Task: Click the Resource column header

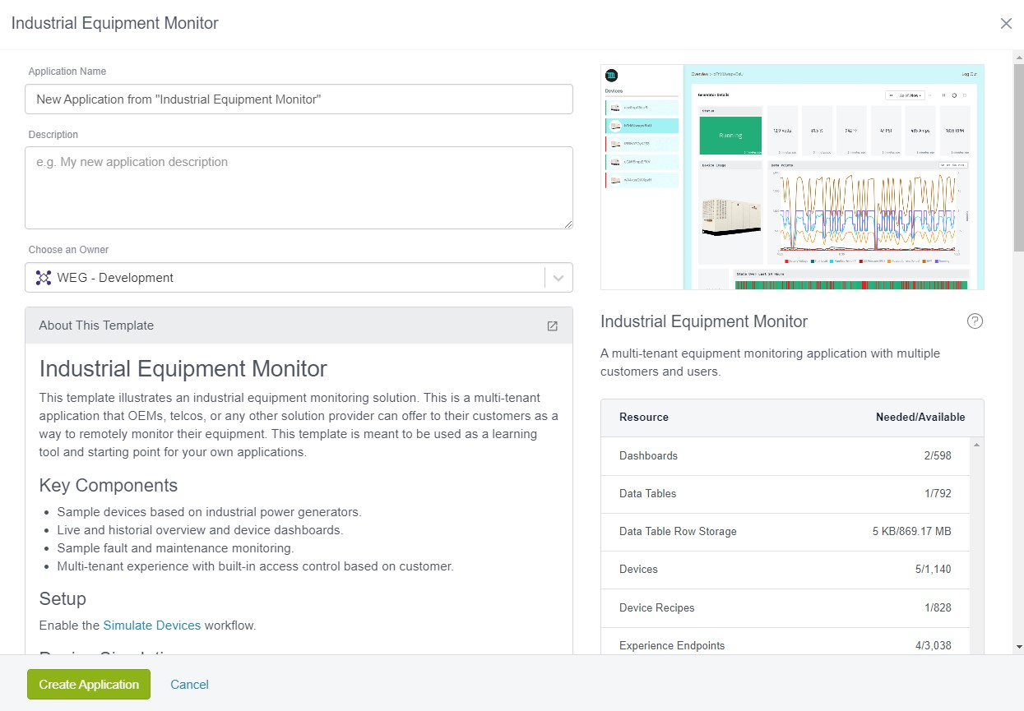Action: click(644, 418)
